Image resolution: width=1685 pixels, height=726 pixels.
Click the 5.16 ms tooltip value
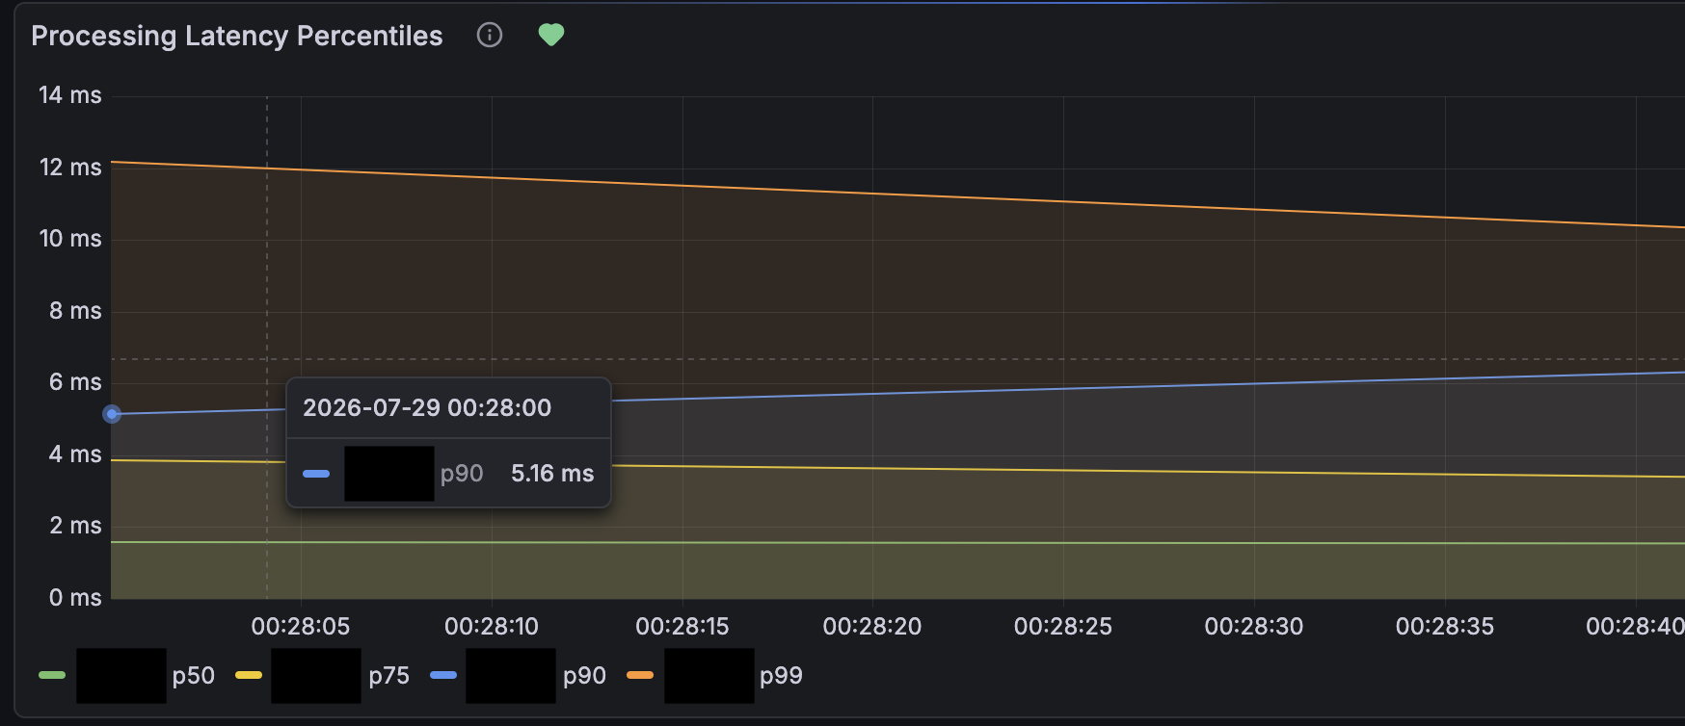pyautogui.click(x=552, y=474)
